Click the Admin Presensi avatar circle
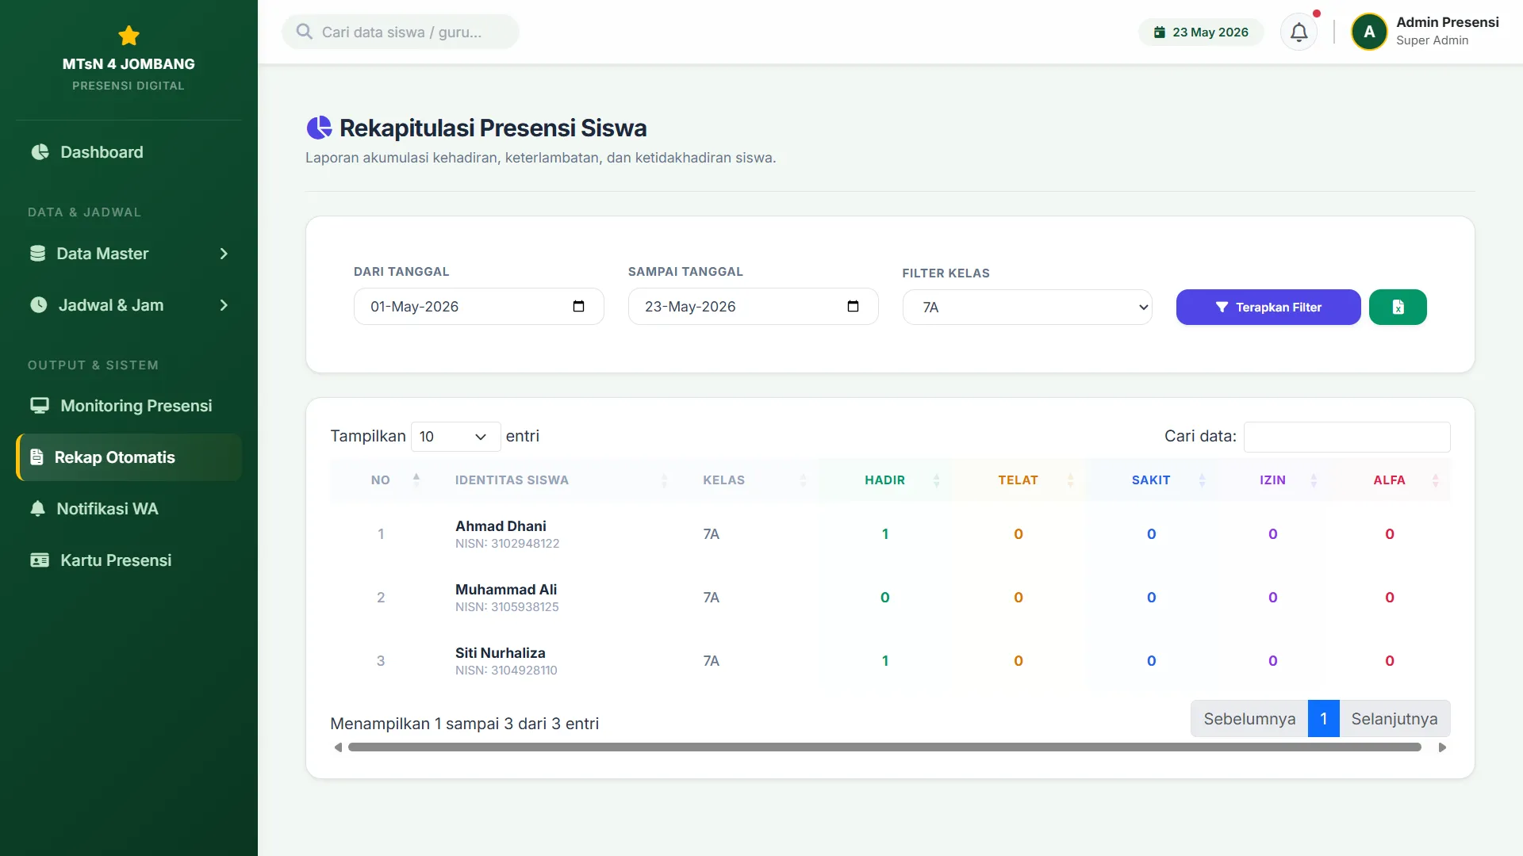Viewport: 1523px width, 856px height. click(x=1369, y=32)
